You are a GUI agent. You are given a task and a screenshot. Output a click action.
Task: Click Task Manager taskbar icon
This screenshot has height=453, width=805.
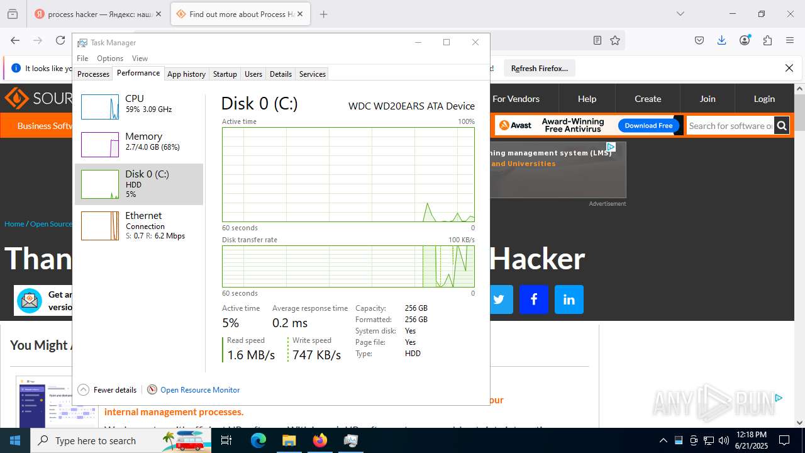[350, 440]
